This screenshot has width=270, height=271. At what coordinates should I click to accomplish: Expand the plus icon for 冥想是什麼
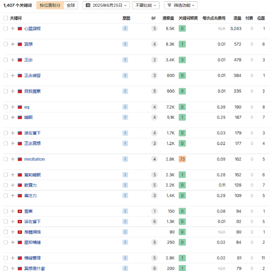[13, 268]
